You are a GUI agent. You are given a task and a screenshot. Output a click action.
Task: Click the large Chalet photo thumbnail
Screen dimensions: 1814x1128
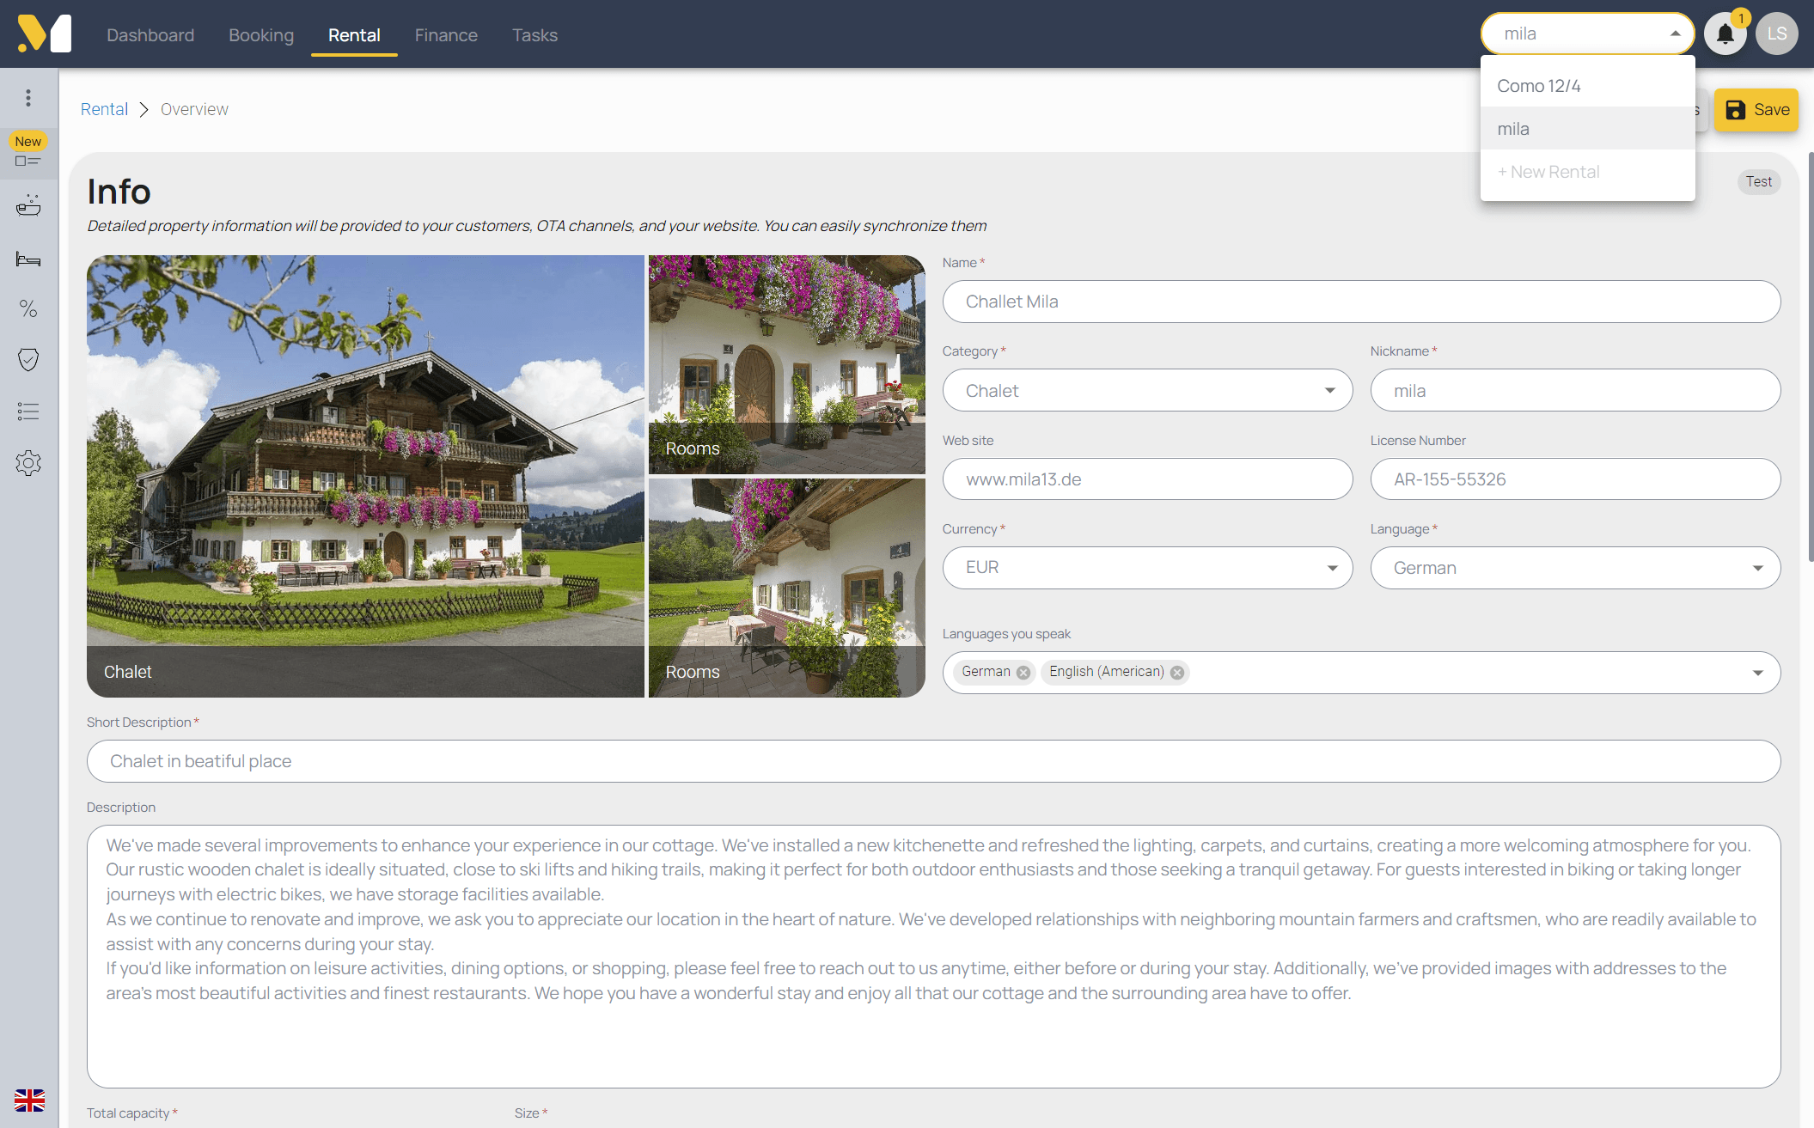tap(365, 475)
